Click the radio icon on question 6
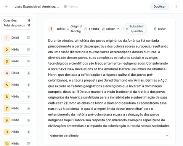This screenshot has width=183, height=146. tap(29, 97)
